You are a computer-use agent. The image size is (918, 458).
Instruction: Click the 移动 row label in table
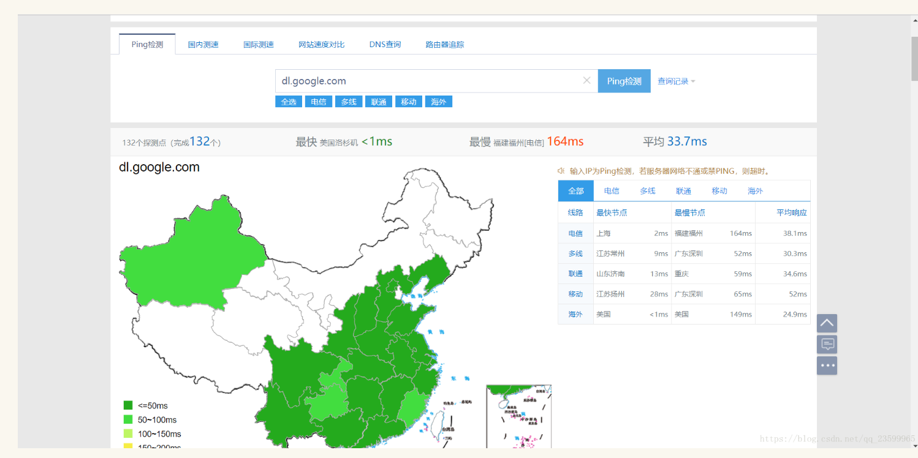pos(575,294)
